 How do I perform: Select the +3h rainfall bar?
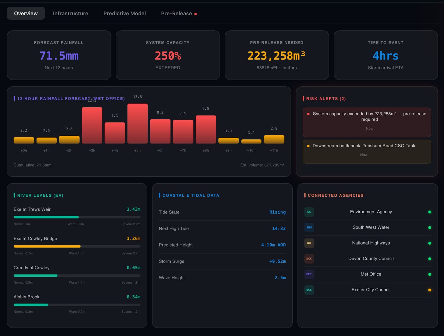pos(92,125)
